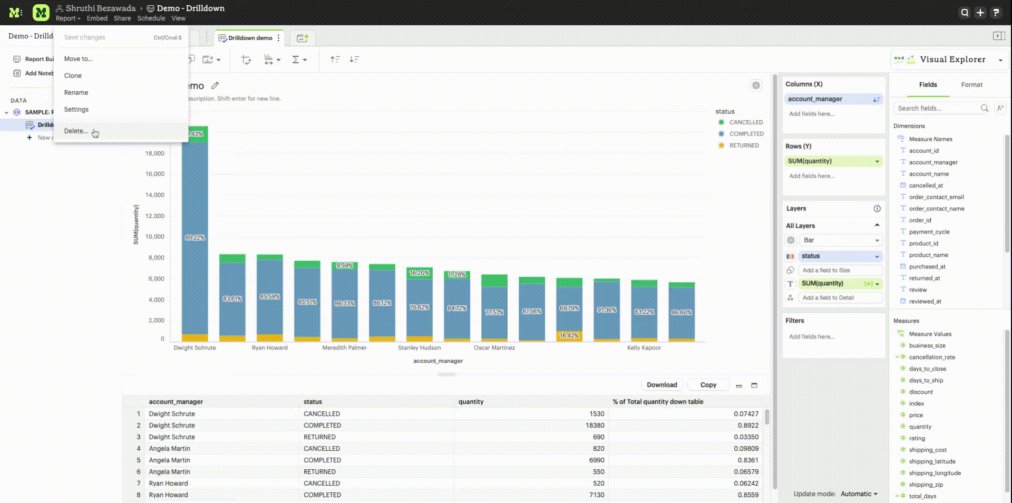Switch to the Format tab
1012x503 pixels.
[x=971, y=85]
